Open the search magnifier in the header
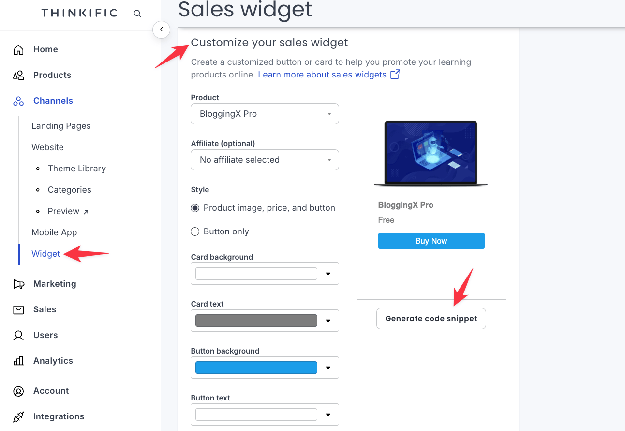Image resolution: width=625 pixels, height=431 pixels. tap(137, 14)
